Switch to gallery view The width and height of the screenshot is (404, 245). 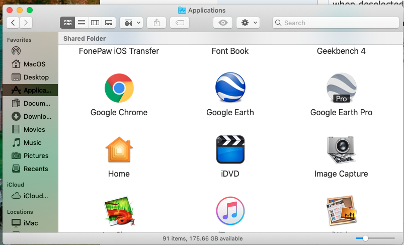(x=109, y=23)
